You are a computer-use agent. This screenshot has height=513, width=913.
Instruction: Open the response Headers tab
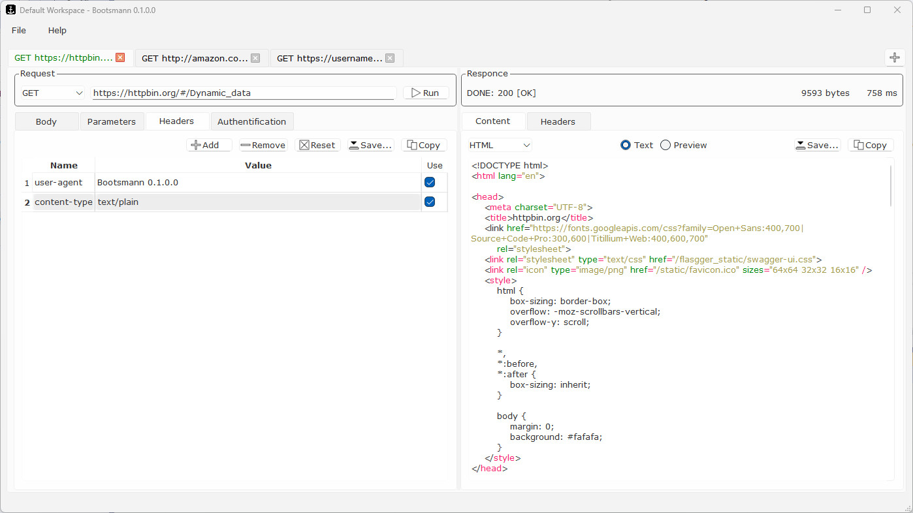558,121
